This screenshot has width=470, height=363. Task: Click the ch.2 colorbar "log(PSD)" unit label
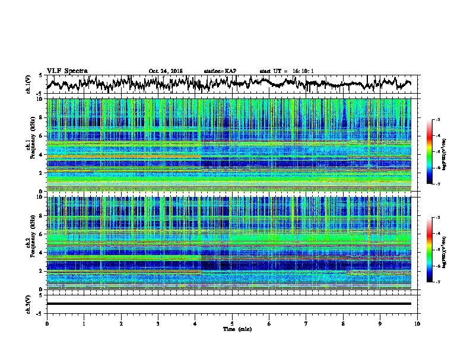point(444,252)
